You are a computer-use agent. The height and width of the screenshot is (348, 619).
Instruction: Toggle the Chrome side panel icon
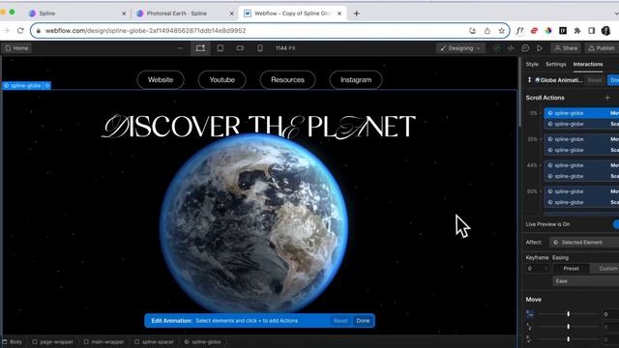(x=591, y=30)
